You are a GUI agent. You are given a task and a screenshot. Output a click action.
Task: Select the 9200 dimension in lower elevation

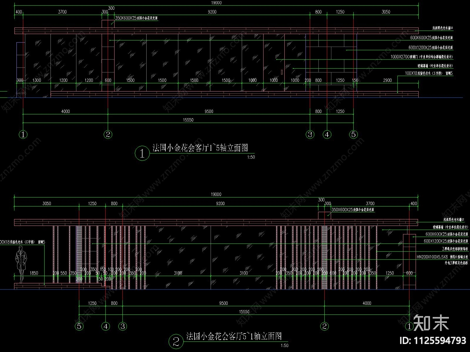pyautogui.click(x=220, y=204)
